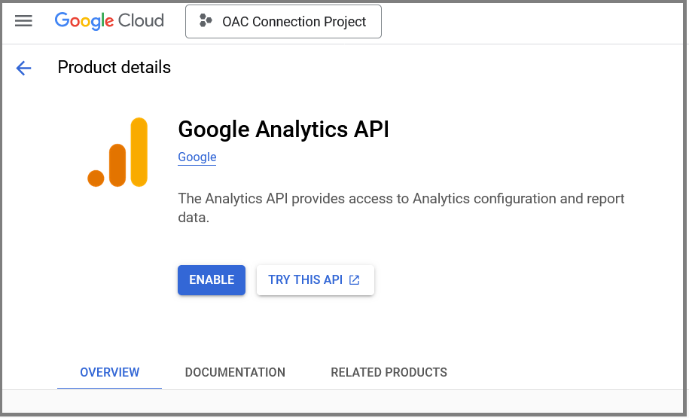Screen dimensions: 689x418
Task: Go back using the left arrow
Action: point(24,69)
